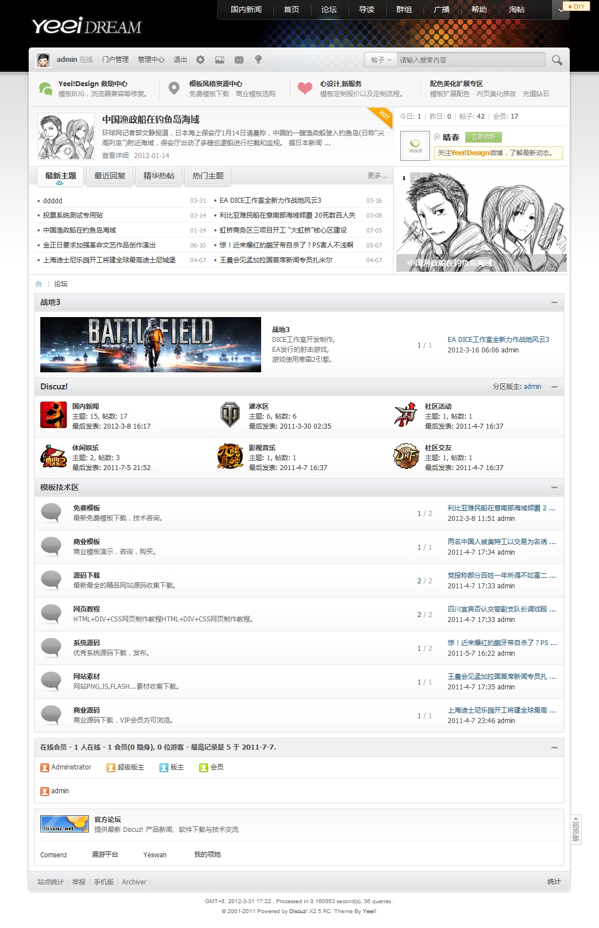The height and width of the screenshot is (928, 599).
Task: Click the 商业模板 speech bubble icon
Action: click(51, 546)
